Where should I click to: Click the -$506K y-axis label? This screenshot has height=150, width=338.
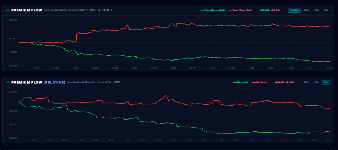[x=13, y=124]
